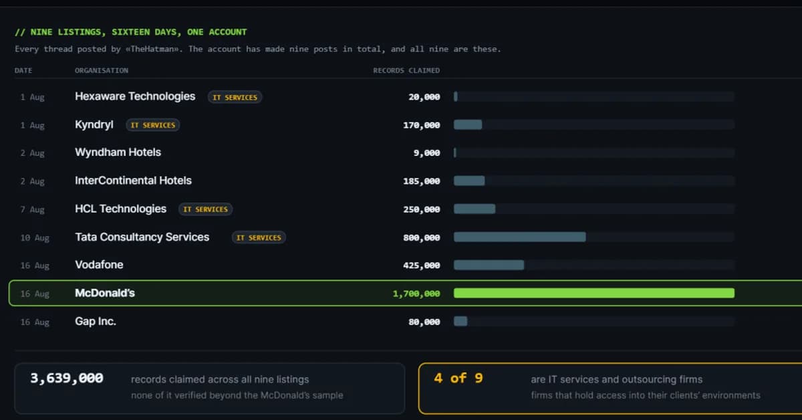Select the HCL Technologies organisation name
Screen dimensions: 802x420
click(x=120, y=209)
